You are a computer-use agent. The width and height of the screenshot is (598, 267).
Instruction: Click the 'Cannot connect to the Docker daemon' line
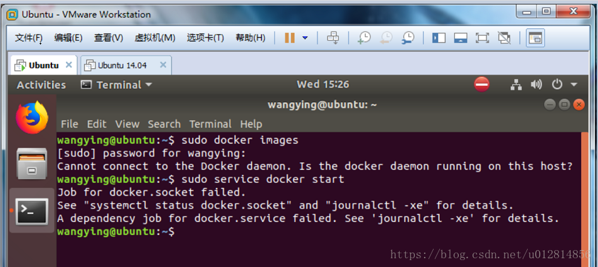315,166
